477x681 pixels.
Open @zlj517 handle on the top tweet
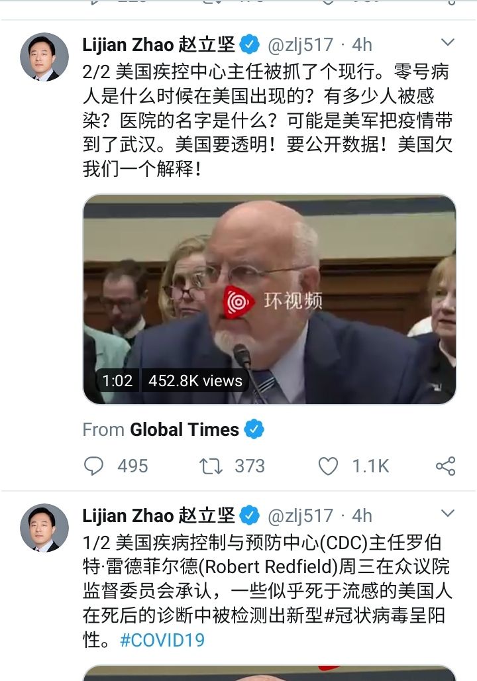300,45
